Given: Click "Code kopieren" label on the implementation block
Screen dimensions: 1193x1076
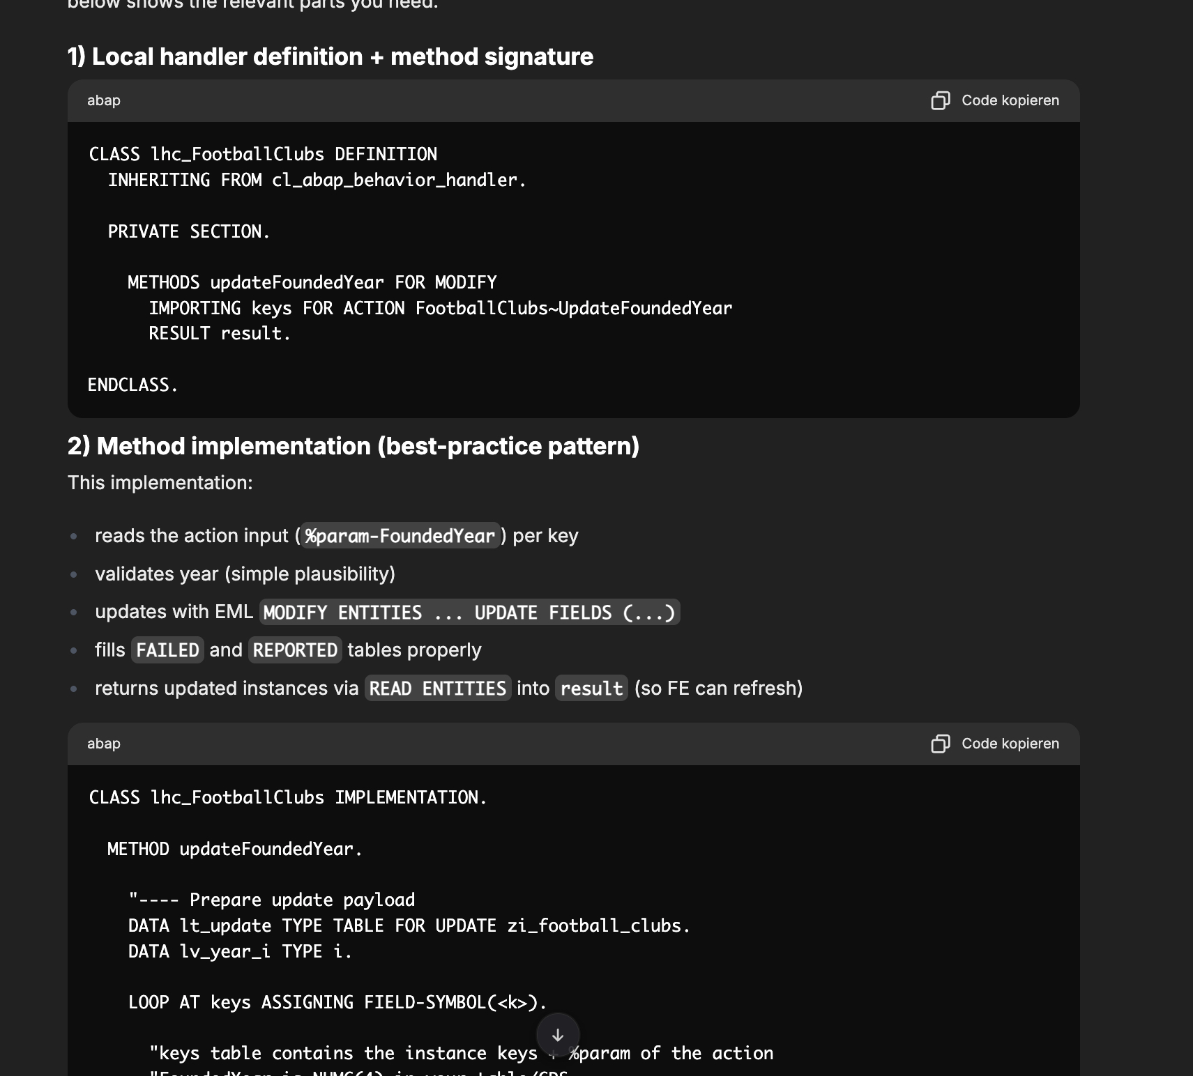Looking at the screenshot, I should pyautogui.click(x=1010, y=744).
